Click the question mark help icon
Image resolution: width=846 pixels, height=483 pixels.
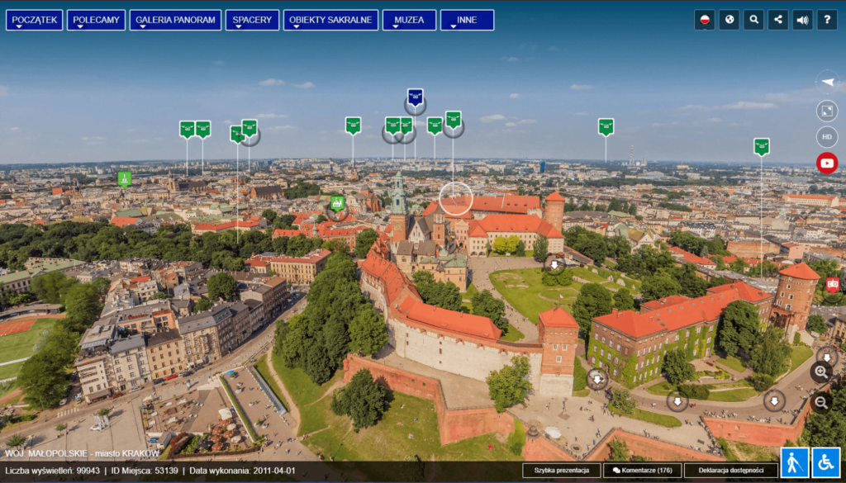[x=826, y=20]
